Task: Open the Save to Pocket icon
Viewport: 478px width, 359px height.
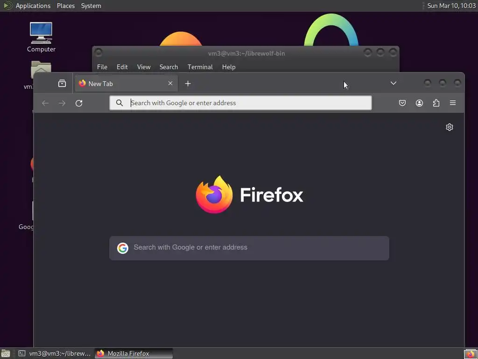Action: (402, 103)
